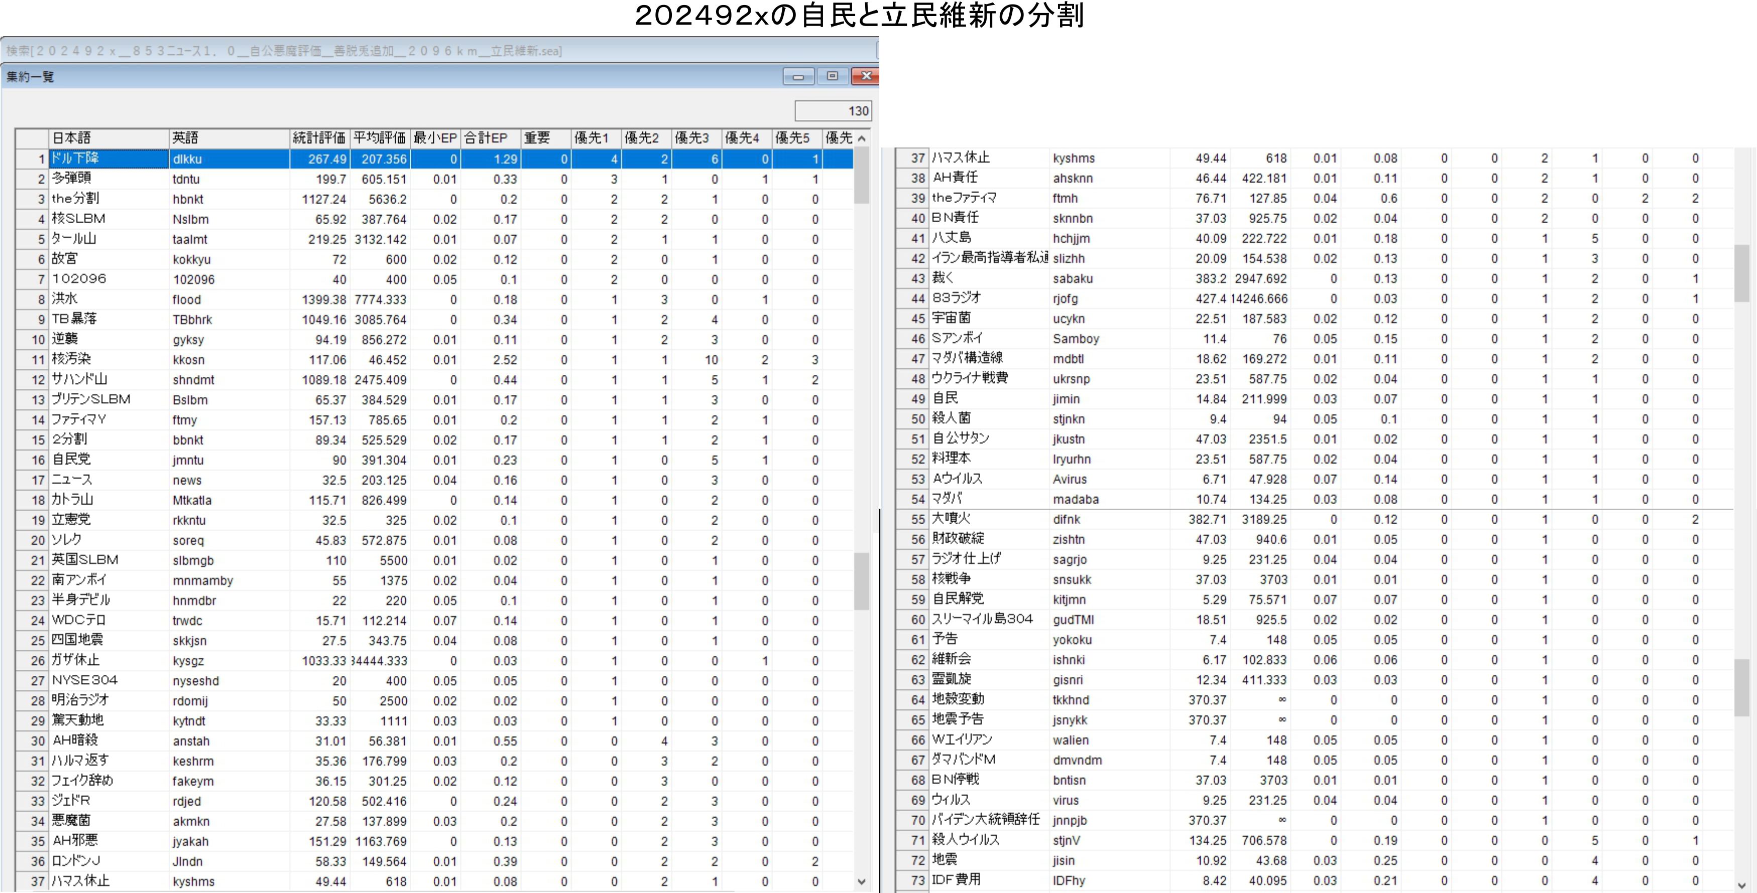
Task: Select the AH暗殺 cell
Action: point(108,740)
